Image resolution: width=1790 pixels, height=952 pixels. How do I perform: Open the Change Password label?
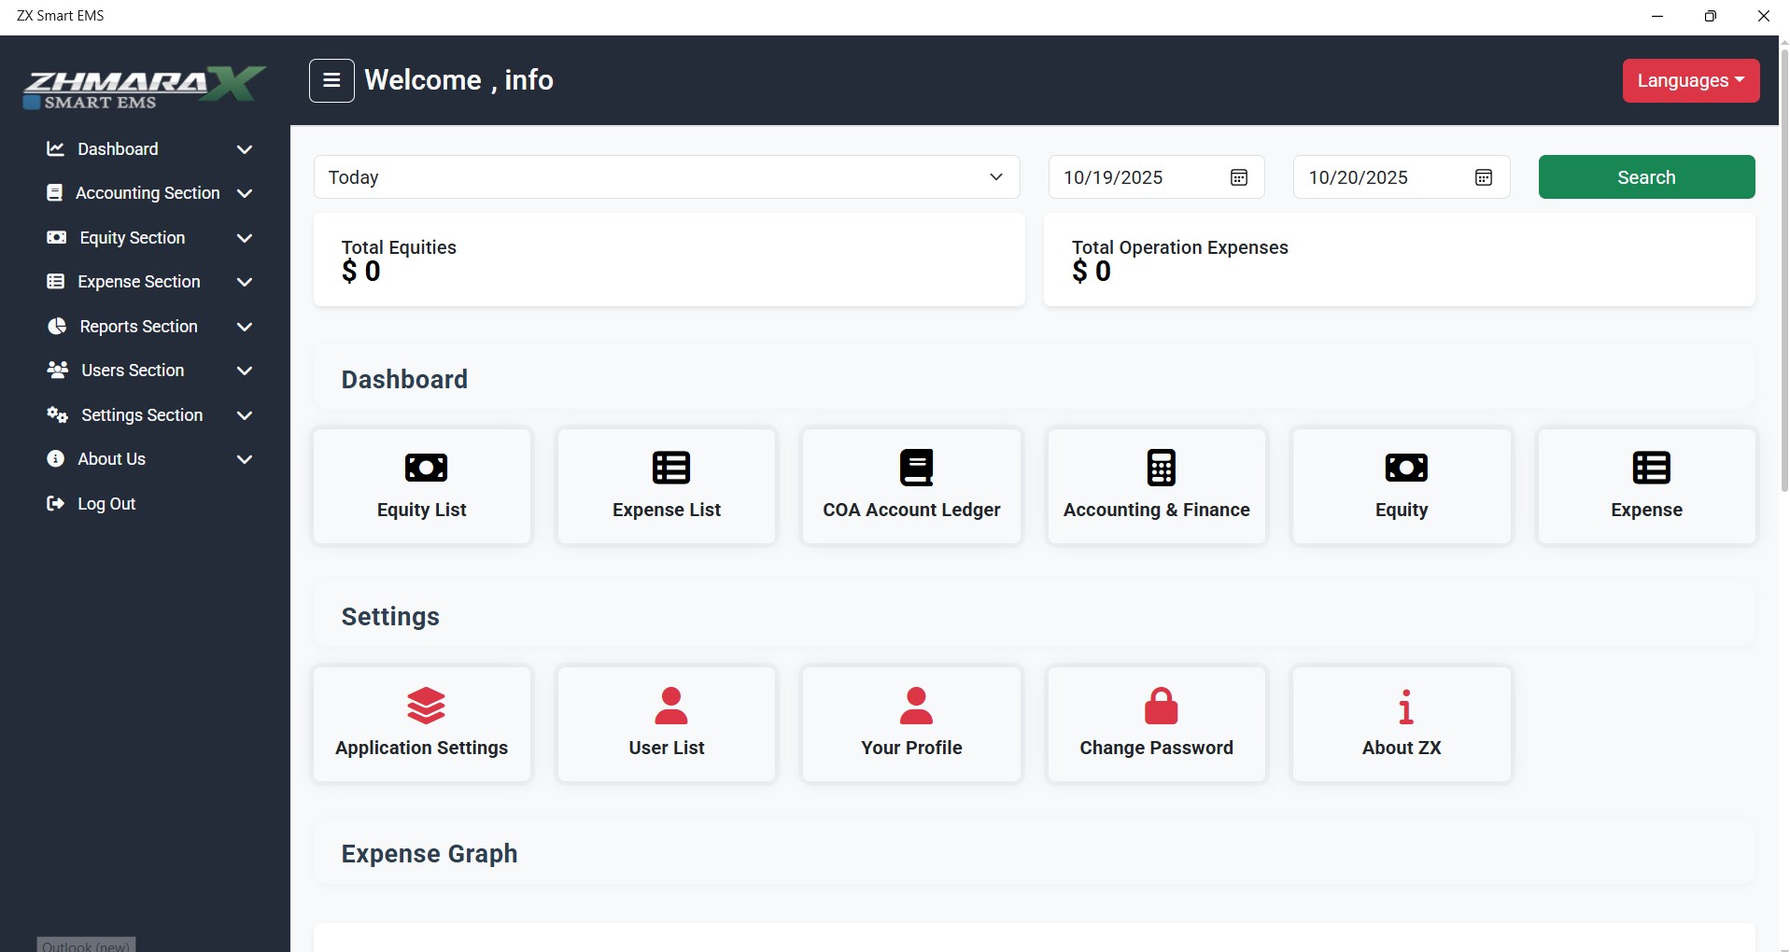pyautogui.click(x=1156, y=748)
